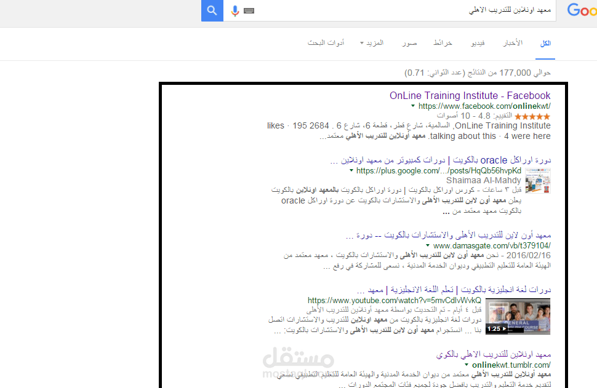
Task: Switch to the الأخبار (News) tab
Action: click(513, 43)
